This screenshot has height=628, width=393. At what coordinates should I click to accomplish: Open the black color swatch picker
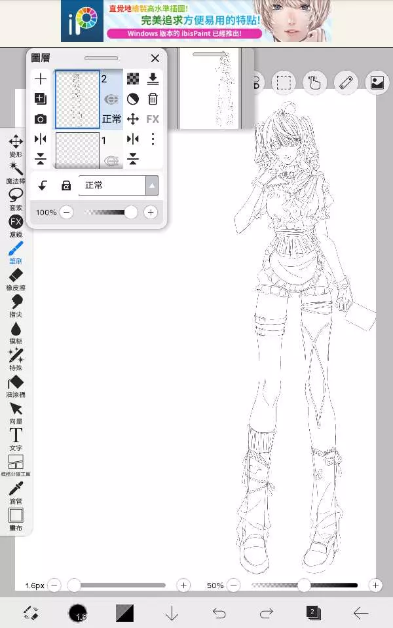[78, 613]
